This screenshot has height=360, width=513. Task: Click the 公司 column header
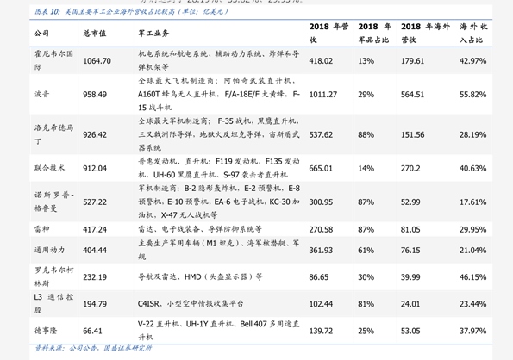(x=41, y=34)
